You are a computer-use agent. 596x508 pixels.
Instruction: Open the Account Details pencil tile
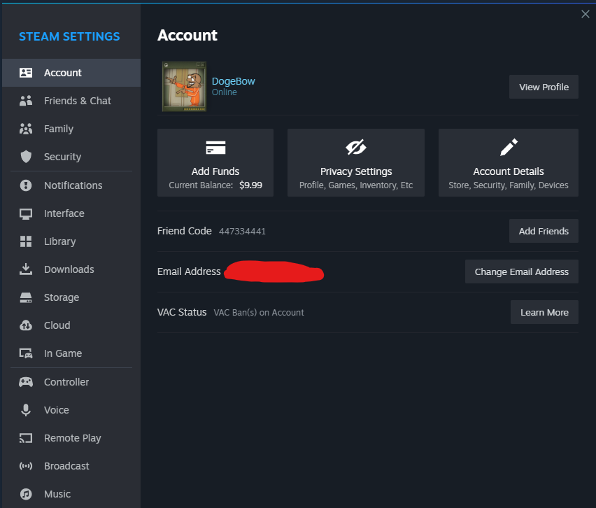[x=508, y=163]
